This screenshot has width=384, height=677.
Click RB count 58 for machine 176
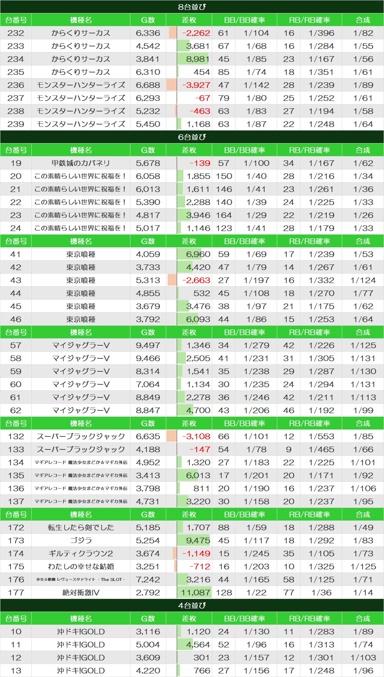pos(289,580)
